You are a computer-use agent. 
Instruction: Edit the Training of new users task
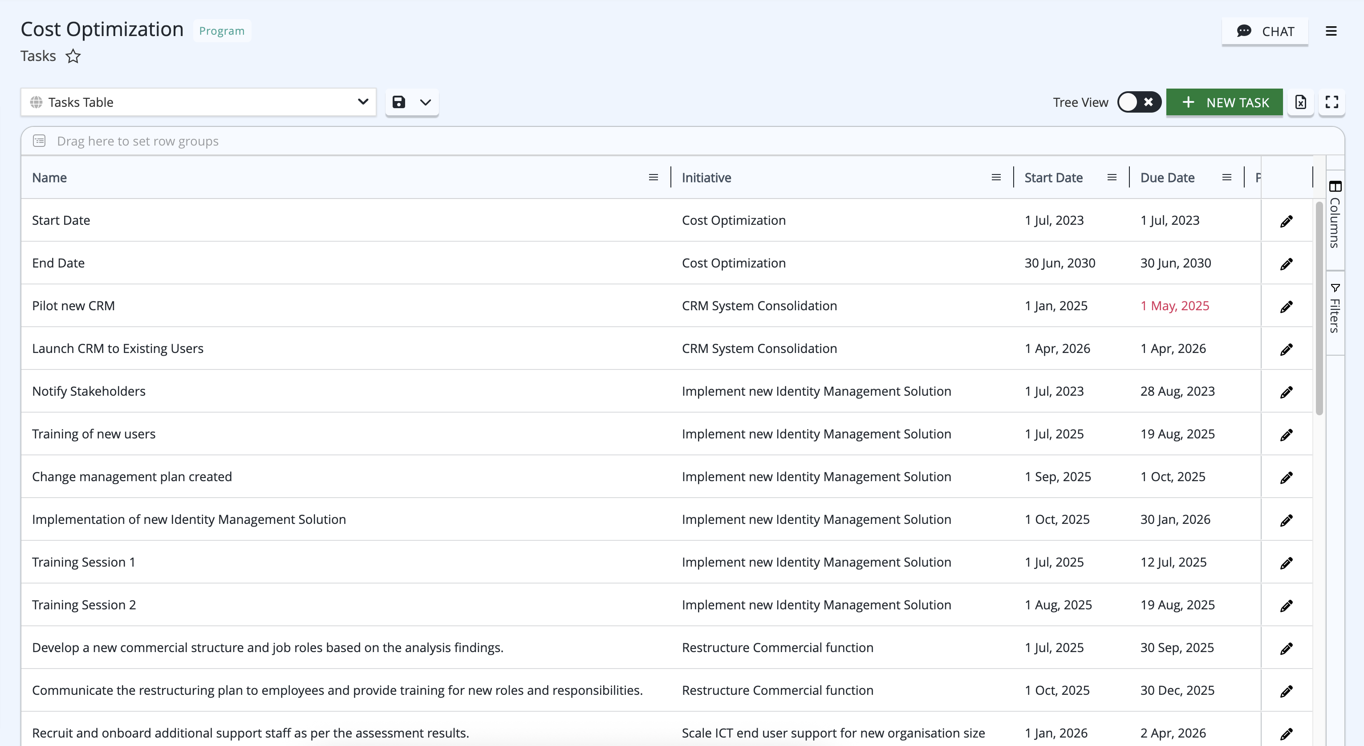pos(1287,435)
